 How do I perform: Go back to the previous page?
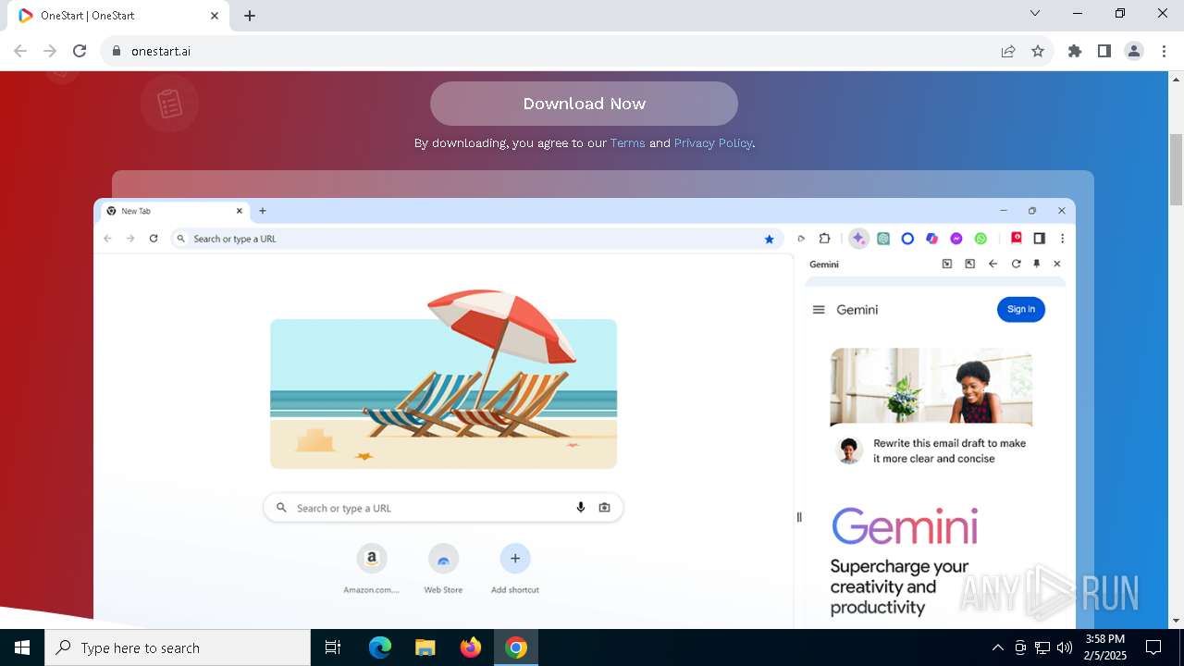click(x=20, y=51)
